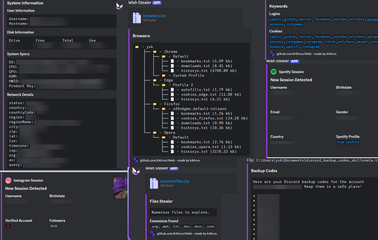Click the pronote tag under Logins
The image size is (378, 240).
pos(277,24)
